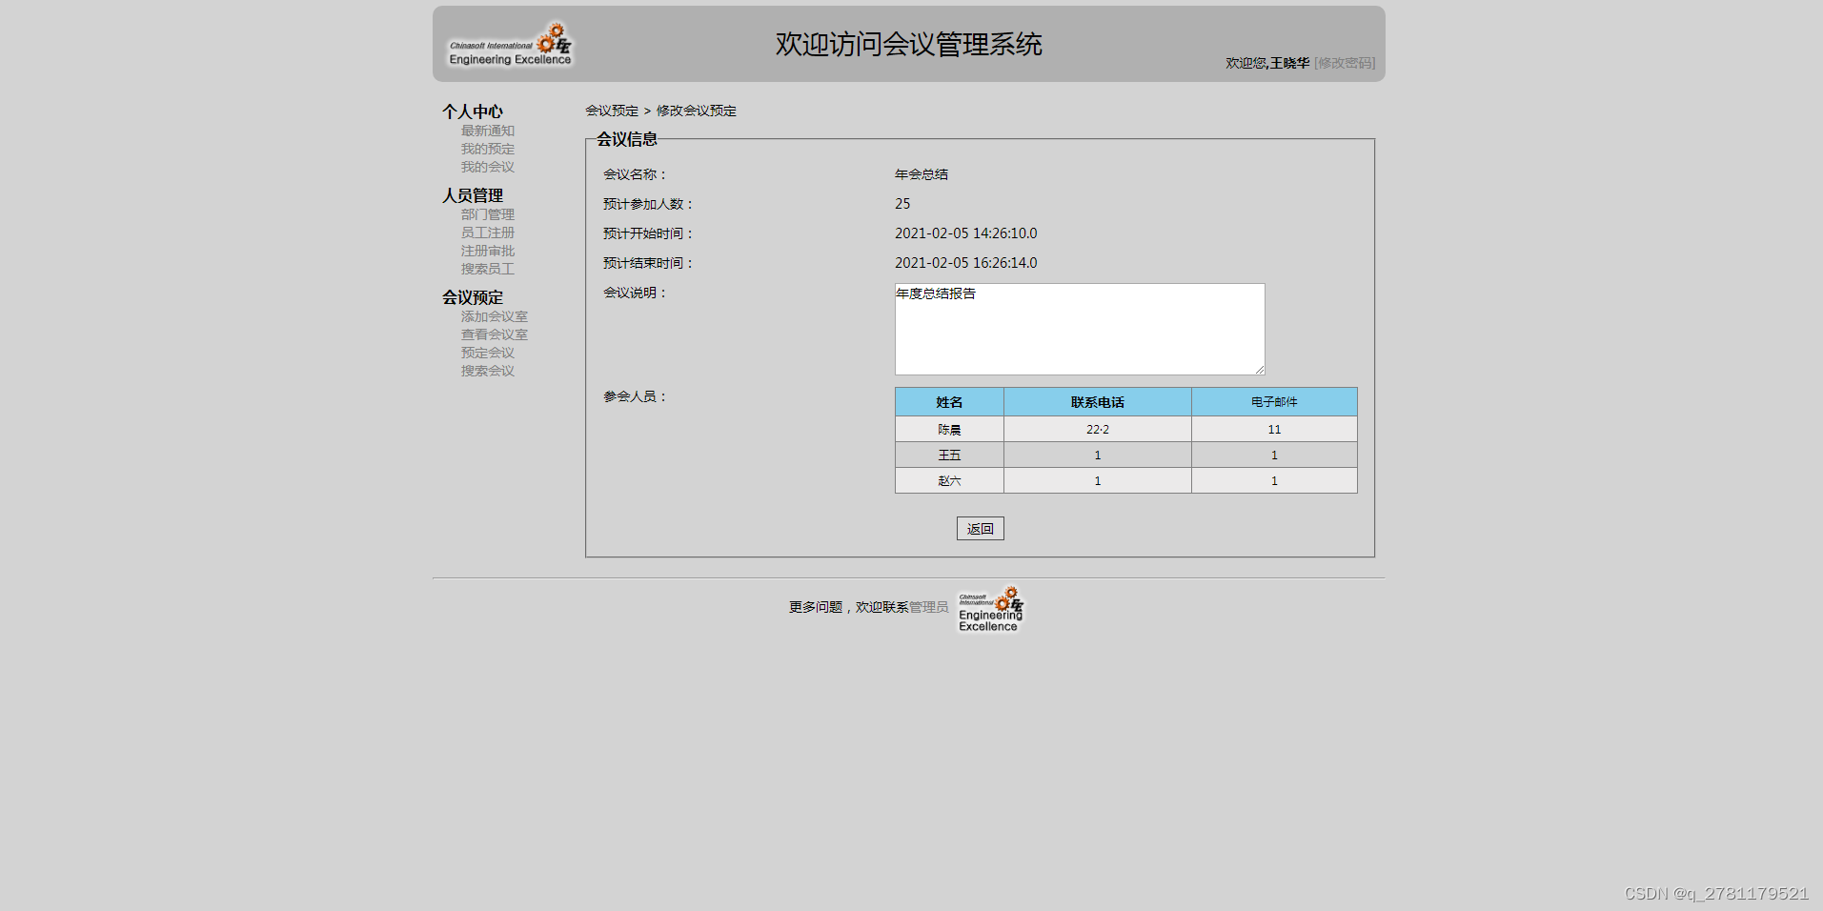Select participant 陈晨 in the table

[949, 430]
